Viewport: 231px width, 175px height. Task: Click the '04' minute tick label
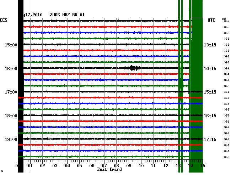coord(67,165)
